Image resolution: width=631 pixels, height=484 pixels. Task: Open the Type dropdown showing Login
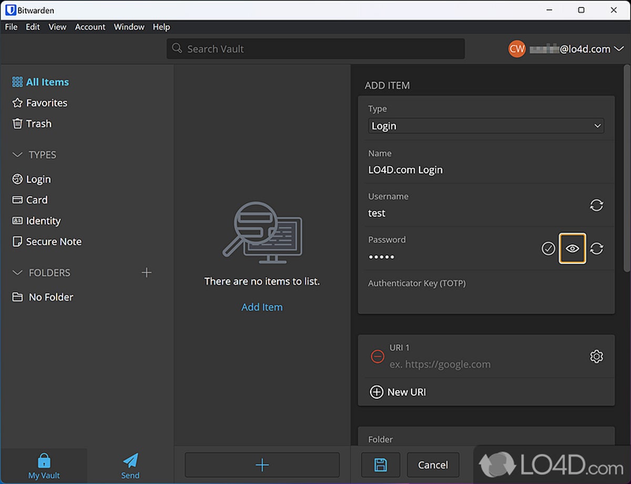pyautogui.click(x=486, y=126)
